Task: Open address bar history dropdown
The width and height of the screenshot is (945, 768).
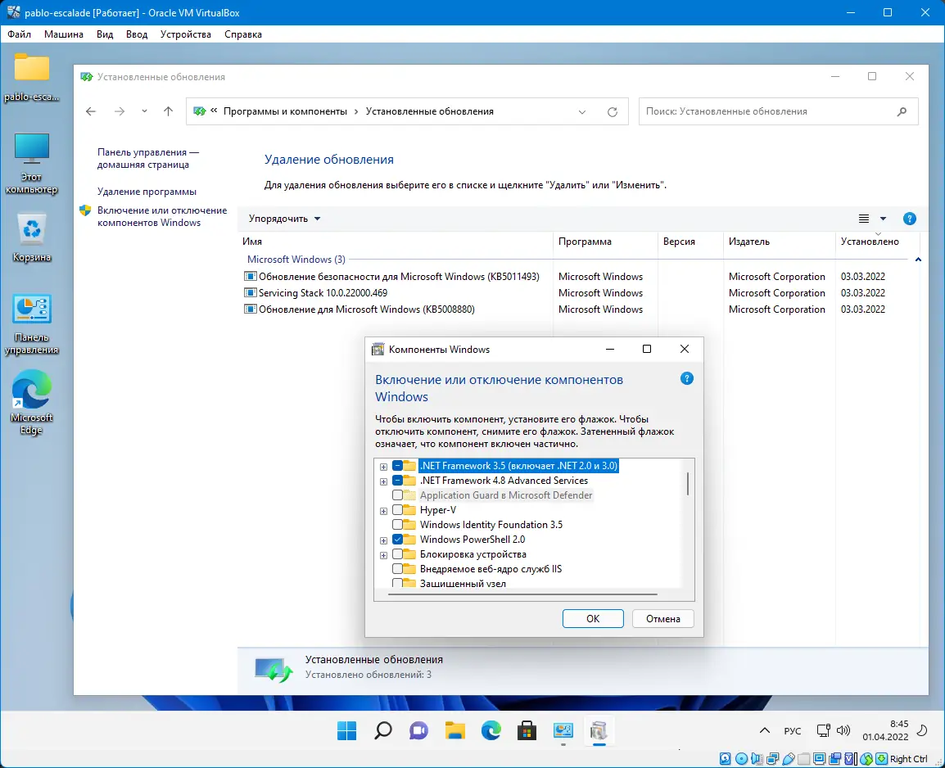Action: [582, 111]
